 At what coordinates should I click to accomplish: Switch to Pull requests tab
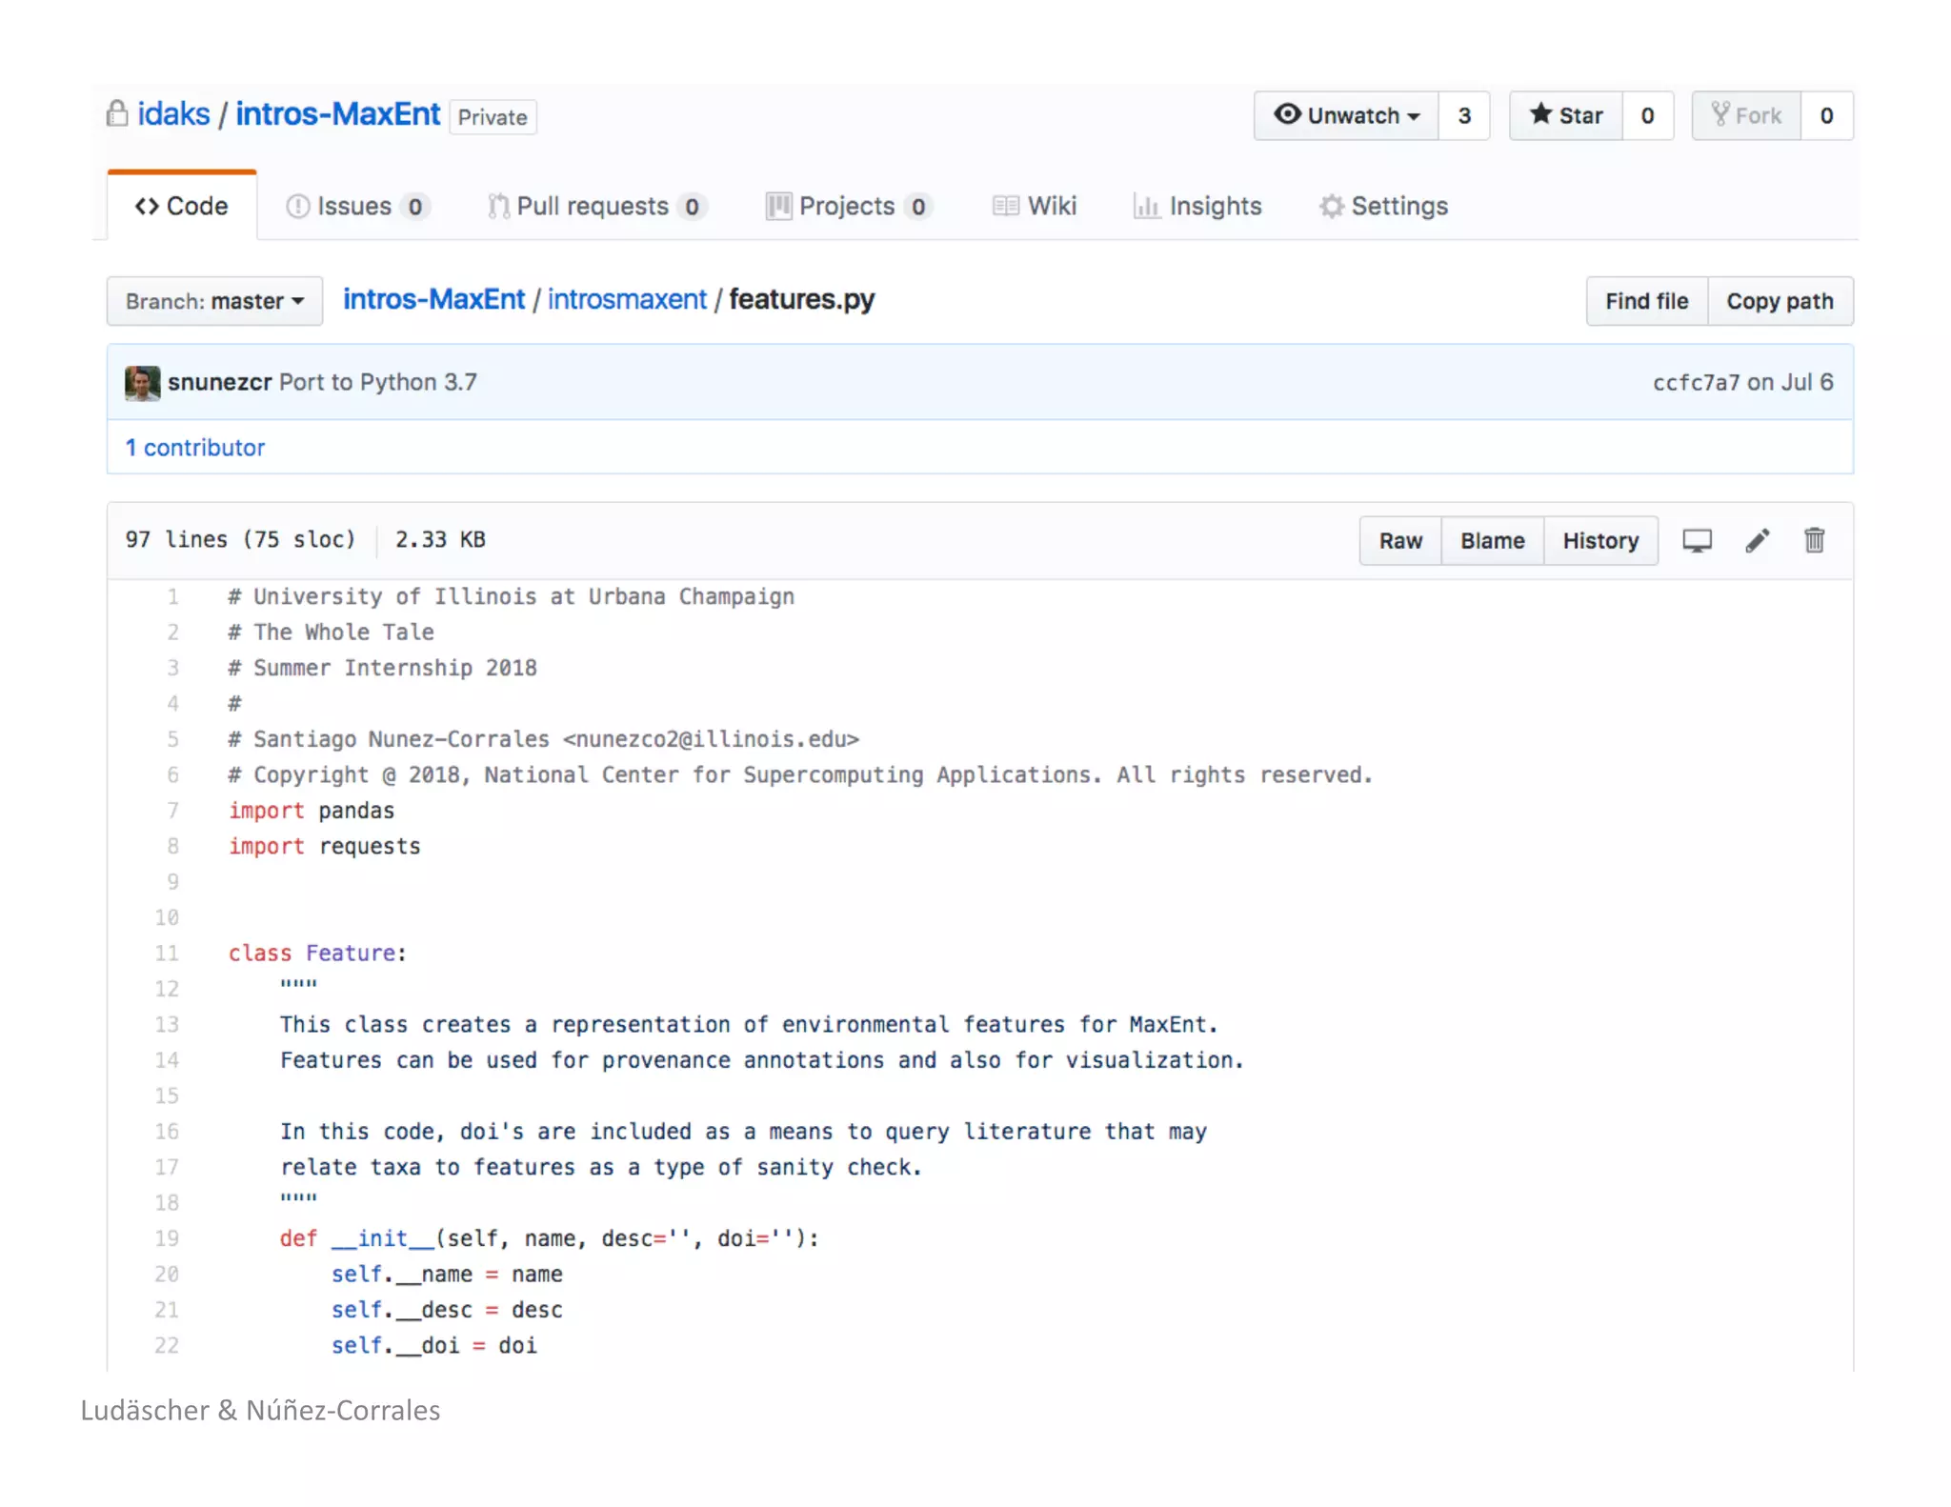595,206
